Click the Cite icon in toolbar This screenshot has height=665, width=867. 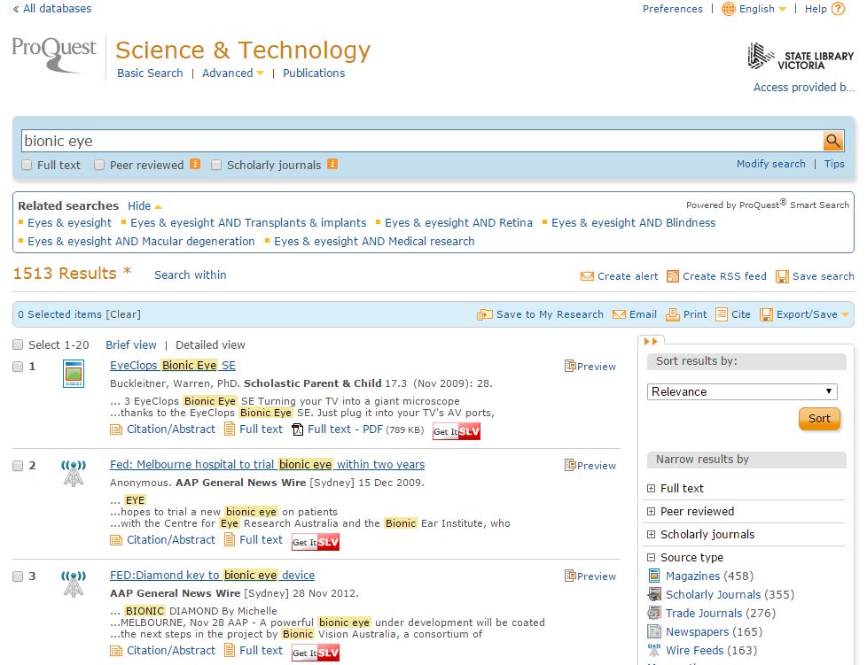(722, 314)
